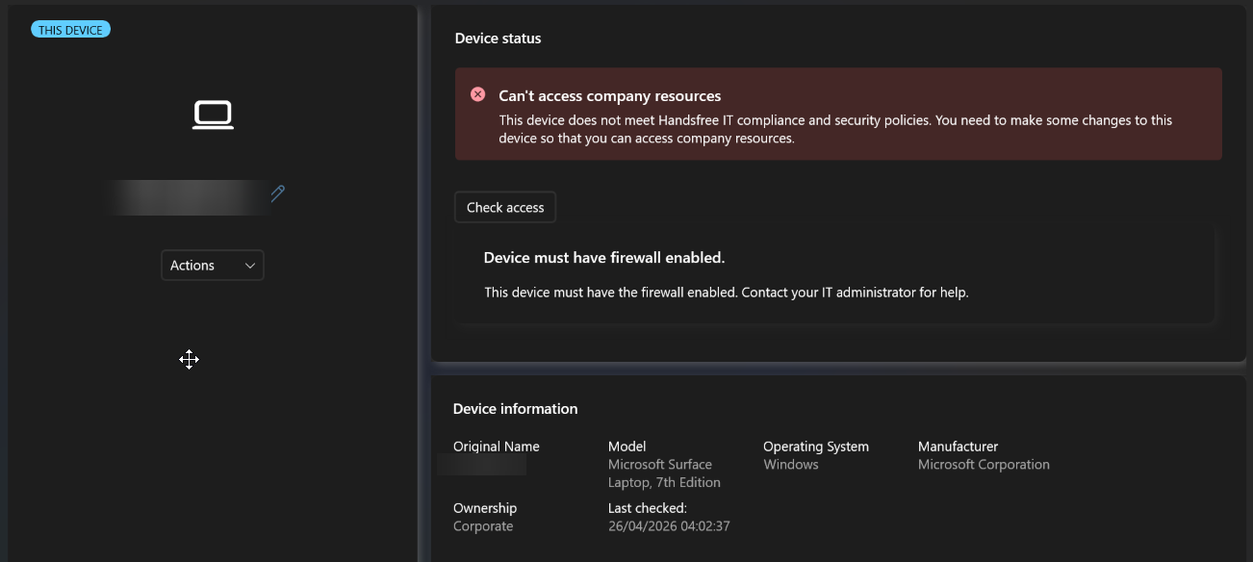Screen dimensions: 1253x562
Task: Click the Device information heading
Action: [515, 409]
